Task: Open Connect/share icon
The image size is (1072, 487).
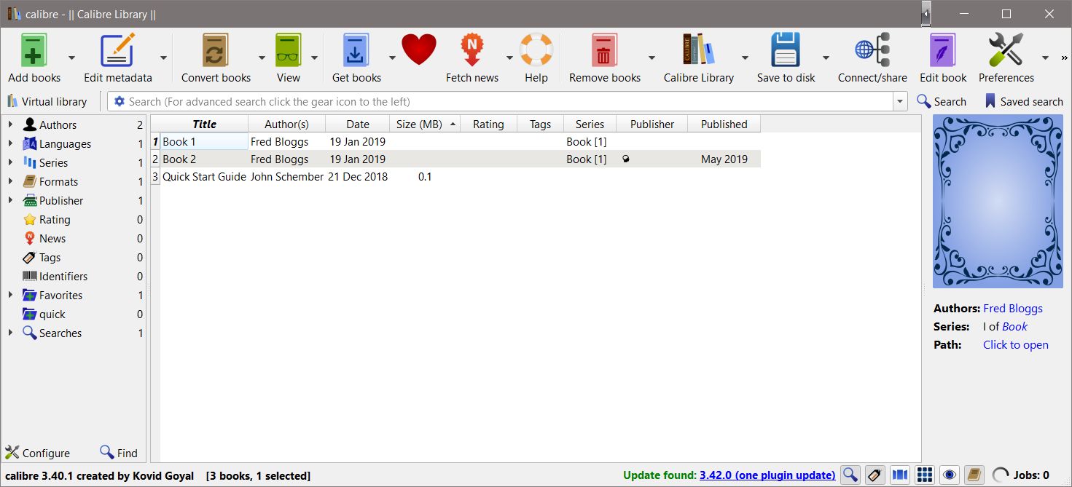Action: point(872,51)
